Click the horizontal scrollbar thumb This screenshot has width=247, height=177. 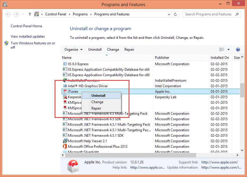[x=131, y=155]
